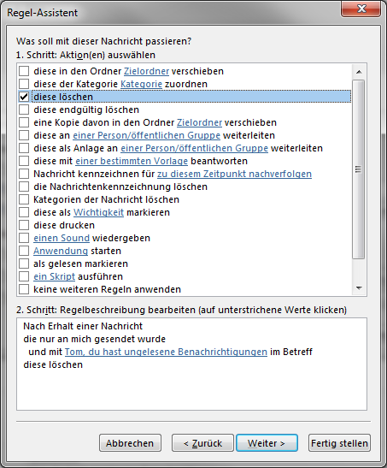Click scroll up arrow in actions list

click(359, 72)
